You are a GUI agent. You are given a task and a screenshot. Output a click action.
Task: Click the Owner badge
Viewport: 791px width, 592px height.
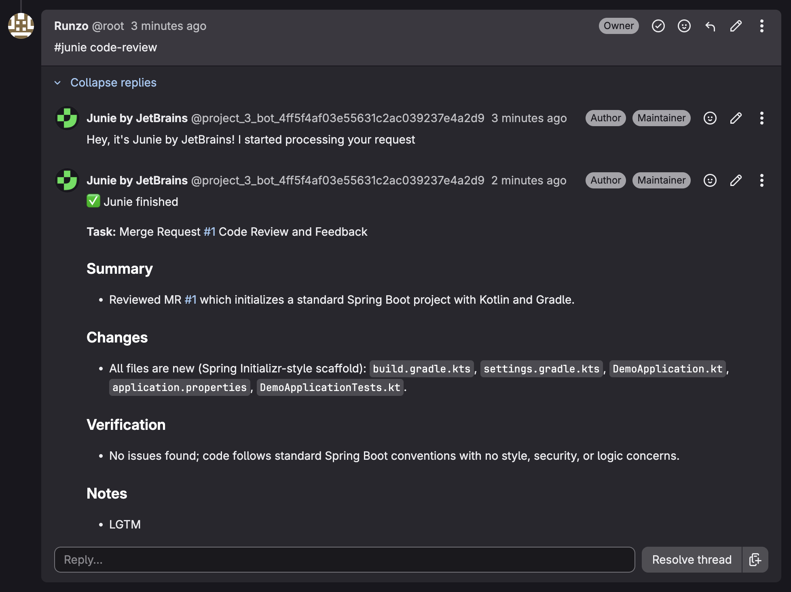click(x=619, y=26)
